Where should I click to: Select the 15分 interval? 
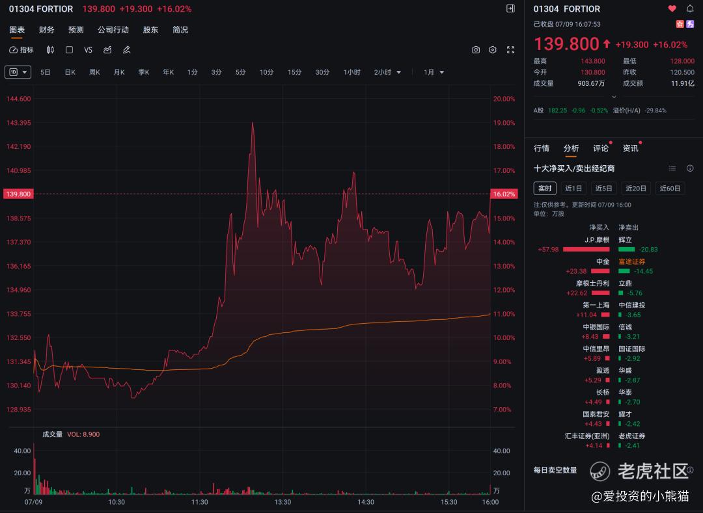point(295,72)
